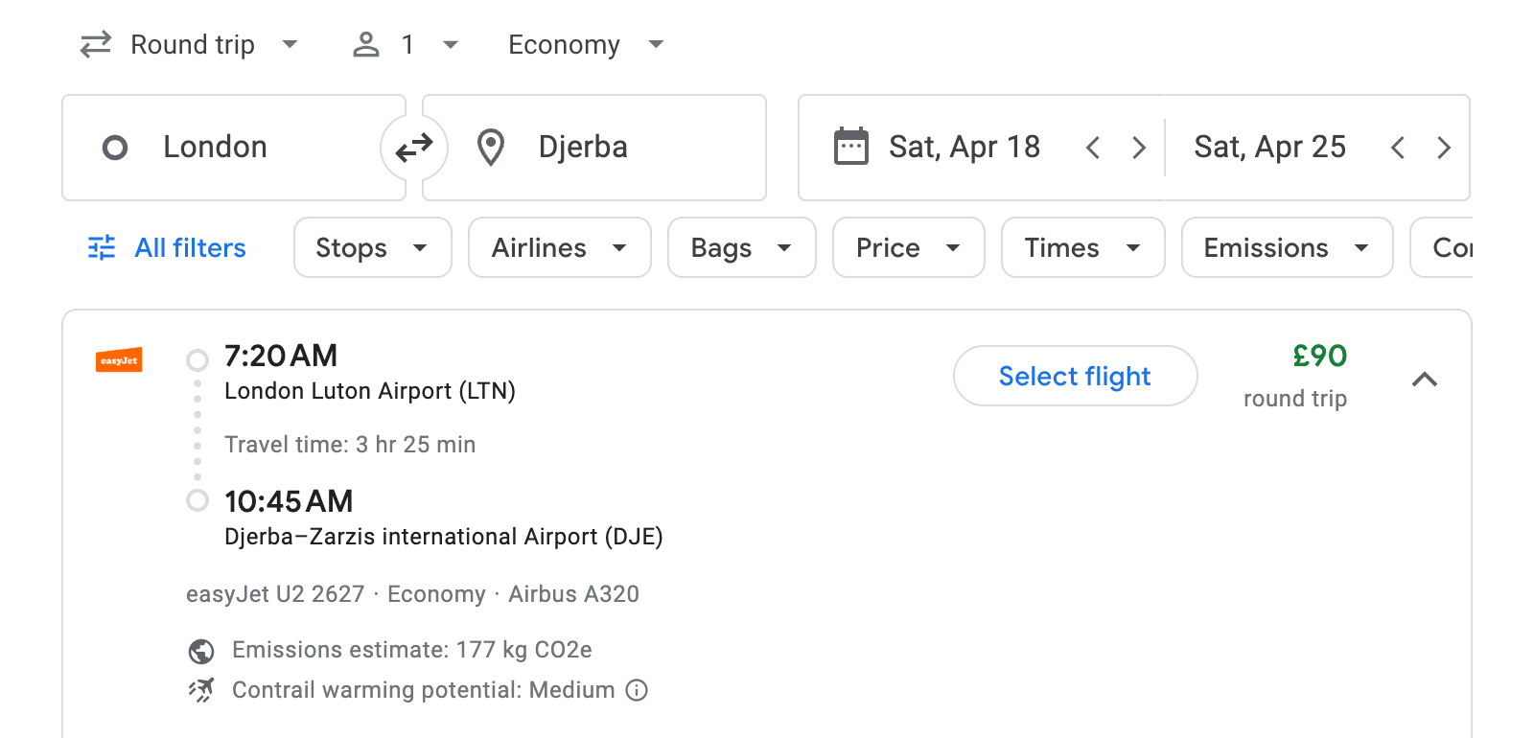
Task: Click the passenger person icon
Action: [365, 44]
